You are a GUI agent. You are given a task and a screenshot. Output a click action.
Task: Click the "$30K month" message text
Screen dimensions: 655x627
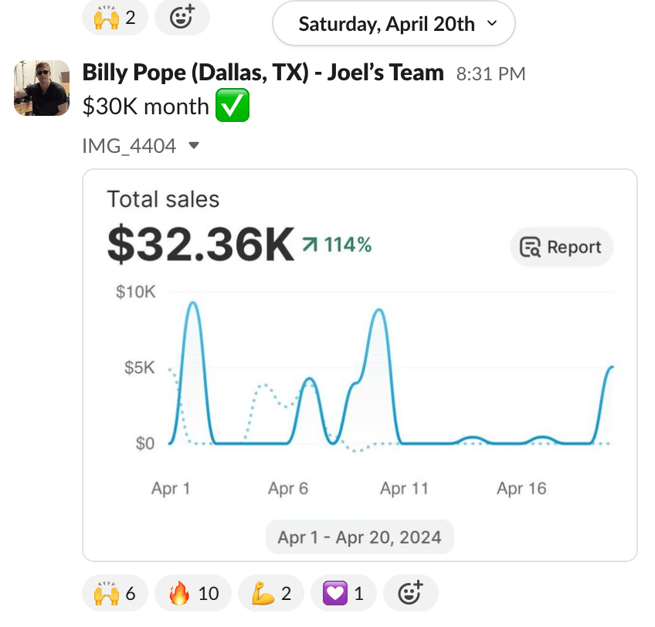[145, 107]
